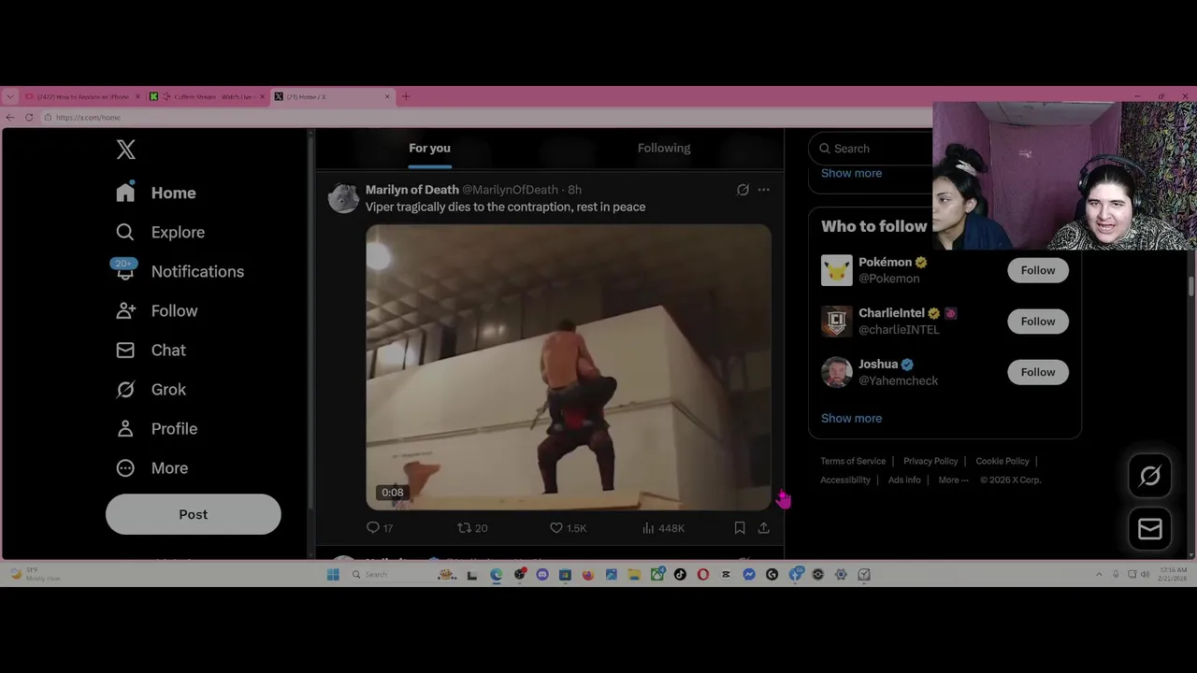
Task: Click the browser back arrow
Action: [x=9, y=117]
